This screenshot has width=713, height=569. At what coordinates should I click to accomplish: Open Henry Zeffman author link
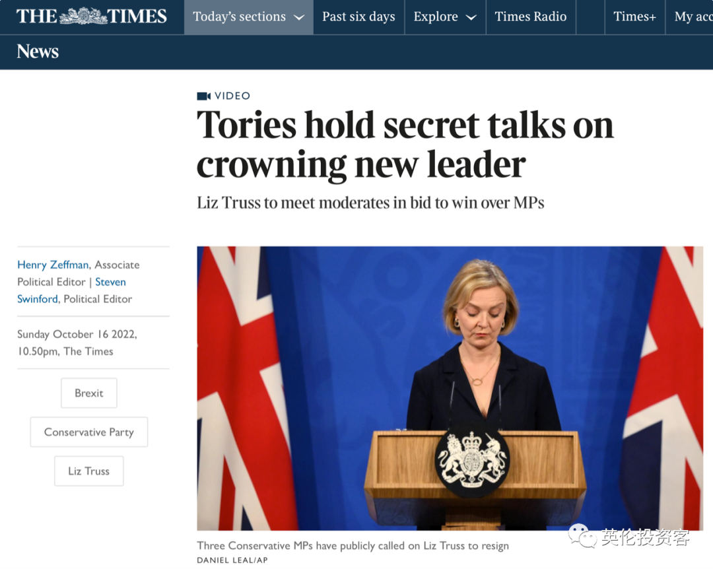point(53,265)
